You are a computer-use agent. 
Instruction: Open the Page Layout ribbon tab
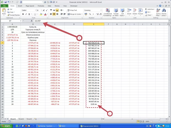[x=30, y=6]
